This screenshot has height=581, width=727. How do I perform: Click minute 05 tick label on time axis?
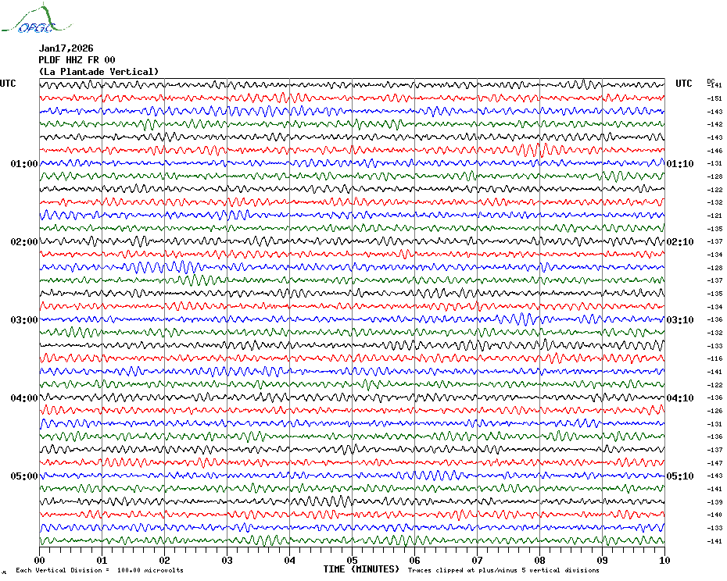pos(352,561)
